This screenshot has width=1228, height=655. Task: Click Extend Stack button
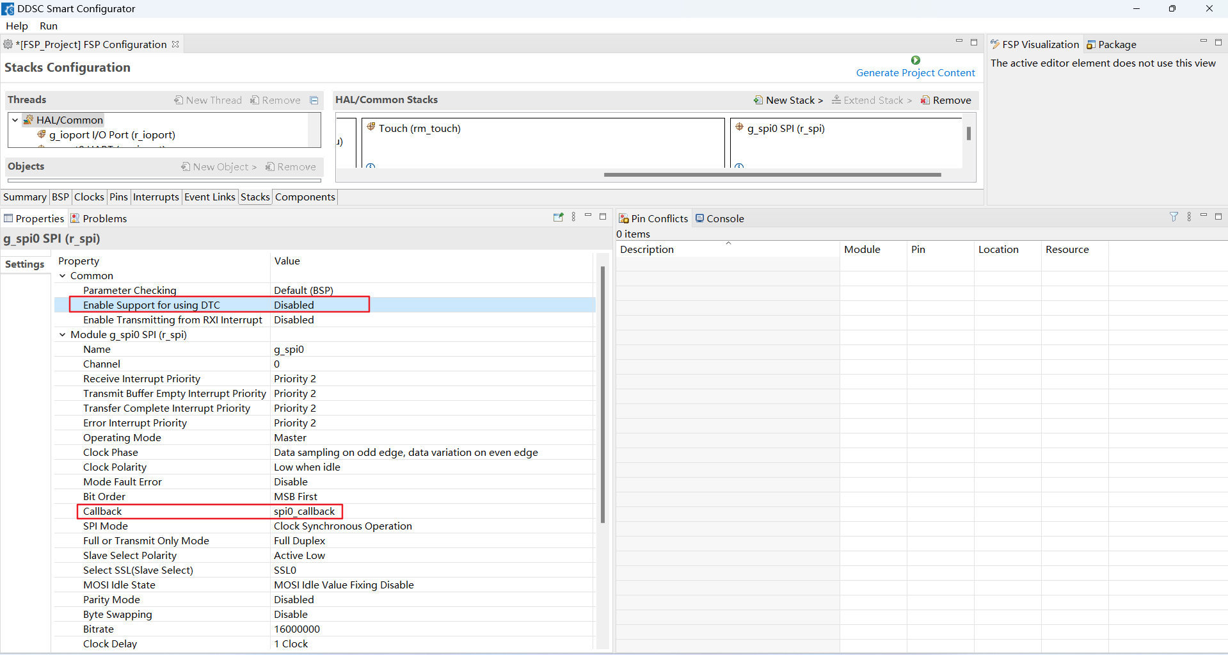[x=872, y=100]
